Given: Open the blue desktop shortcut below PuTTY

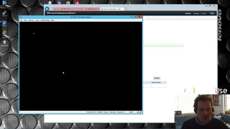Looking at the screenshot, I should (4, 23).
